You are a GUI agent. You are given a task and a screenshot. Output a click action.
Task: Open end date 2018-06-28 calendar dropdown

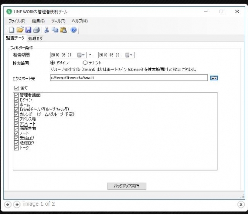[x=129, y=55]
